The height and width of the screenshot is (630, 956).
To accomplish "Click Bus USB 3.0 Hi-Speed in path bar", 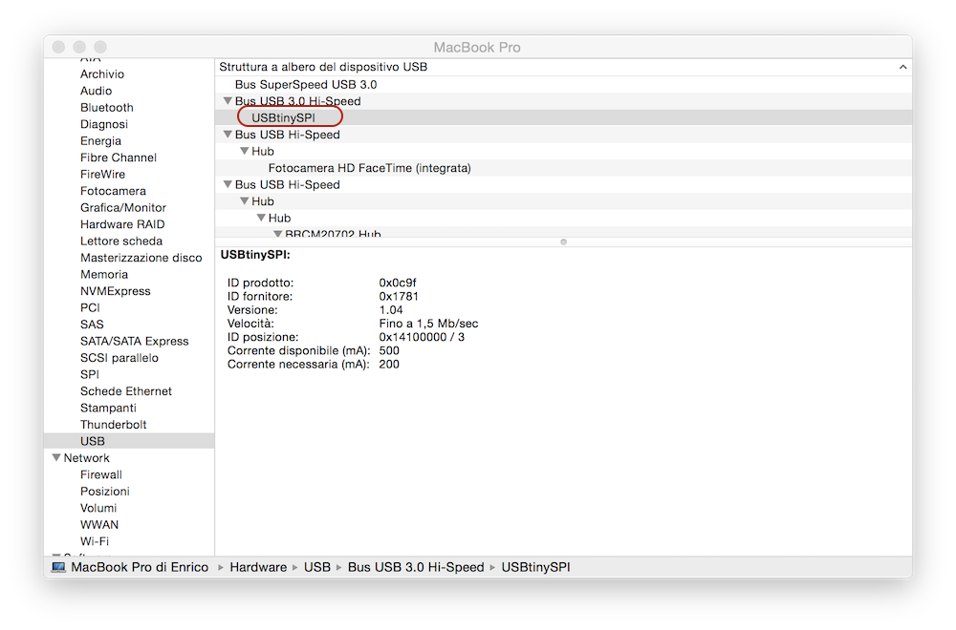I will pyautogui.click(x=416, y=567).
